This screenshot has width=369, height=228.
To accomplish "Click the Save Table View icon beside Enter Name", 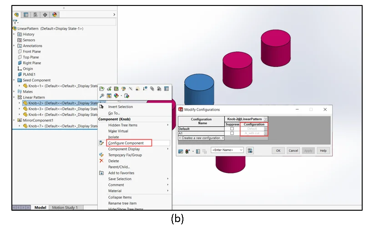I will click(250, 150).
